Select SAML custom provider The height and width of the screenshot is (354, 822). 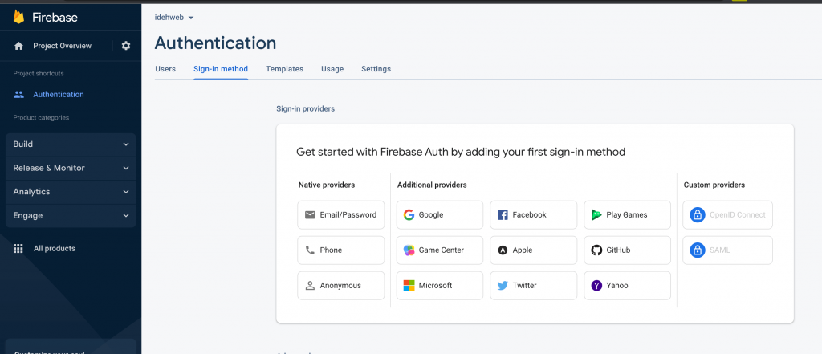(727, 250)
